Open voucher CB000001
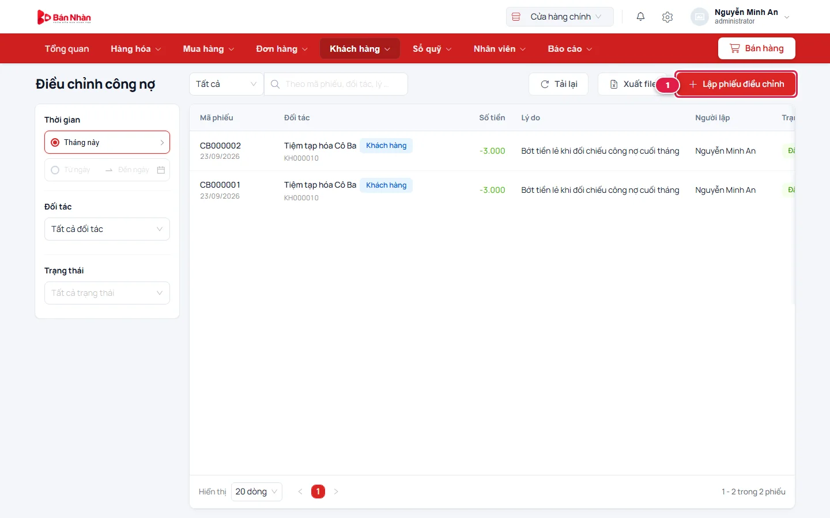The image size is (830, 518). (220, 185)
